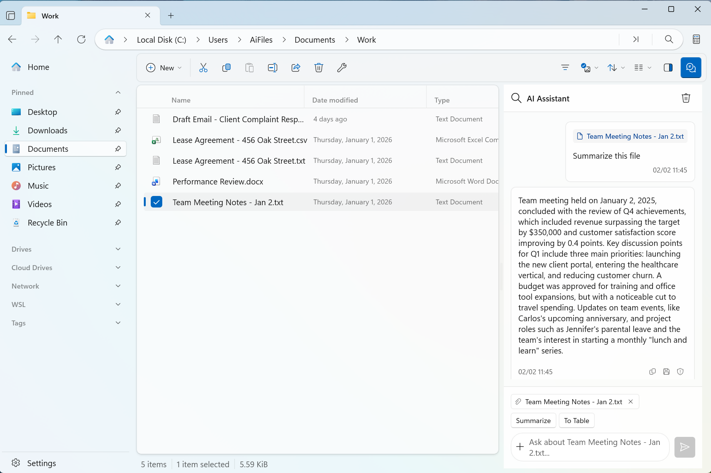Go forward in navigation history
The width and height of the screenshot is (711, 473).
35,39
